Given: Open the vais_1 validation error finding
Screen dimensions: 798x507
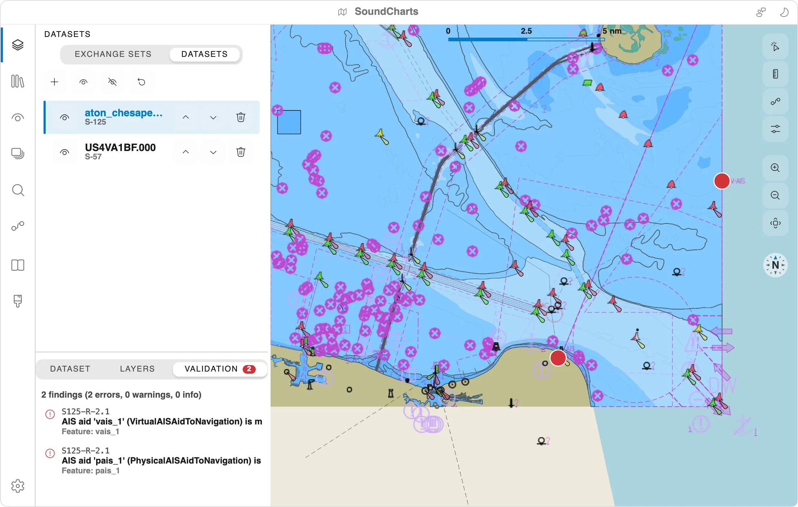Looking at the screenshot, I should pyautogui.click(x=152, y=422).
